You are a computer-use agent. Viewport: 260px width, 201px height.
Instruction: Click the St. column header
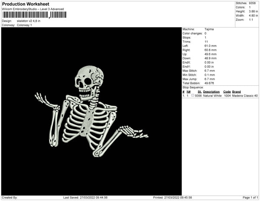point(199,92)
